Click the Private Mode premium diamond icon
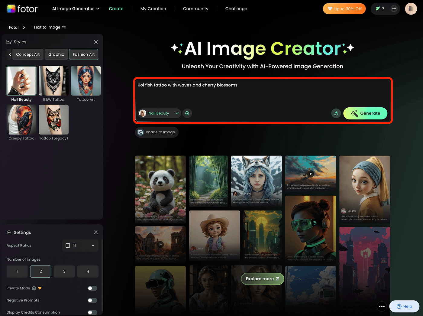423x316 pixels. (40, 288)
